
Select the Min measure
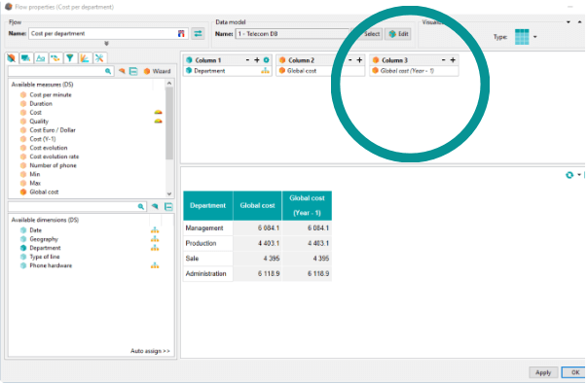pyautogui.click(x=35, y=174)
